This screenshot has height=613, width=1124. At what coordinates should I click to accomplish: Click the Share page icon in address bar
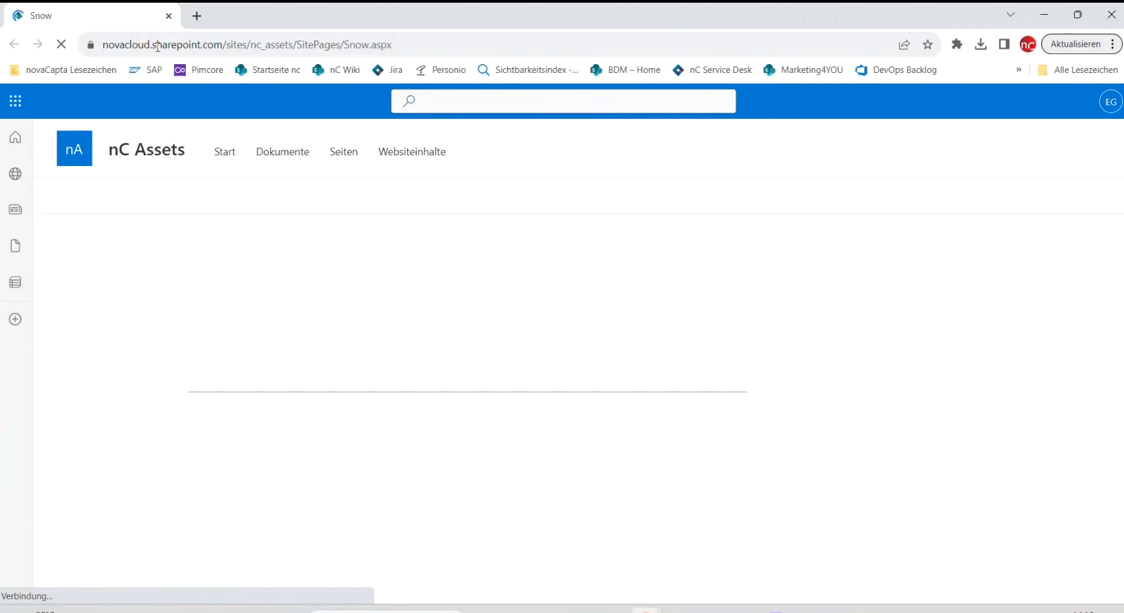click(x=905, y=45)
